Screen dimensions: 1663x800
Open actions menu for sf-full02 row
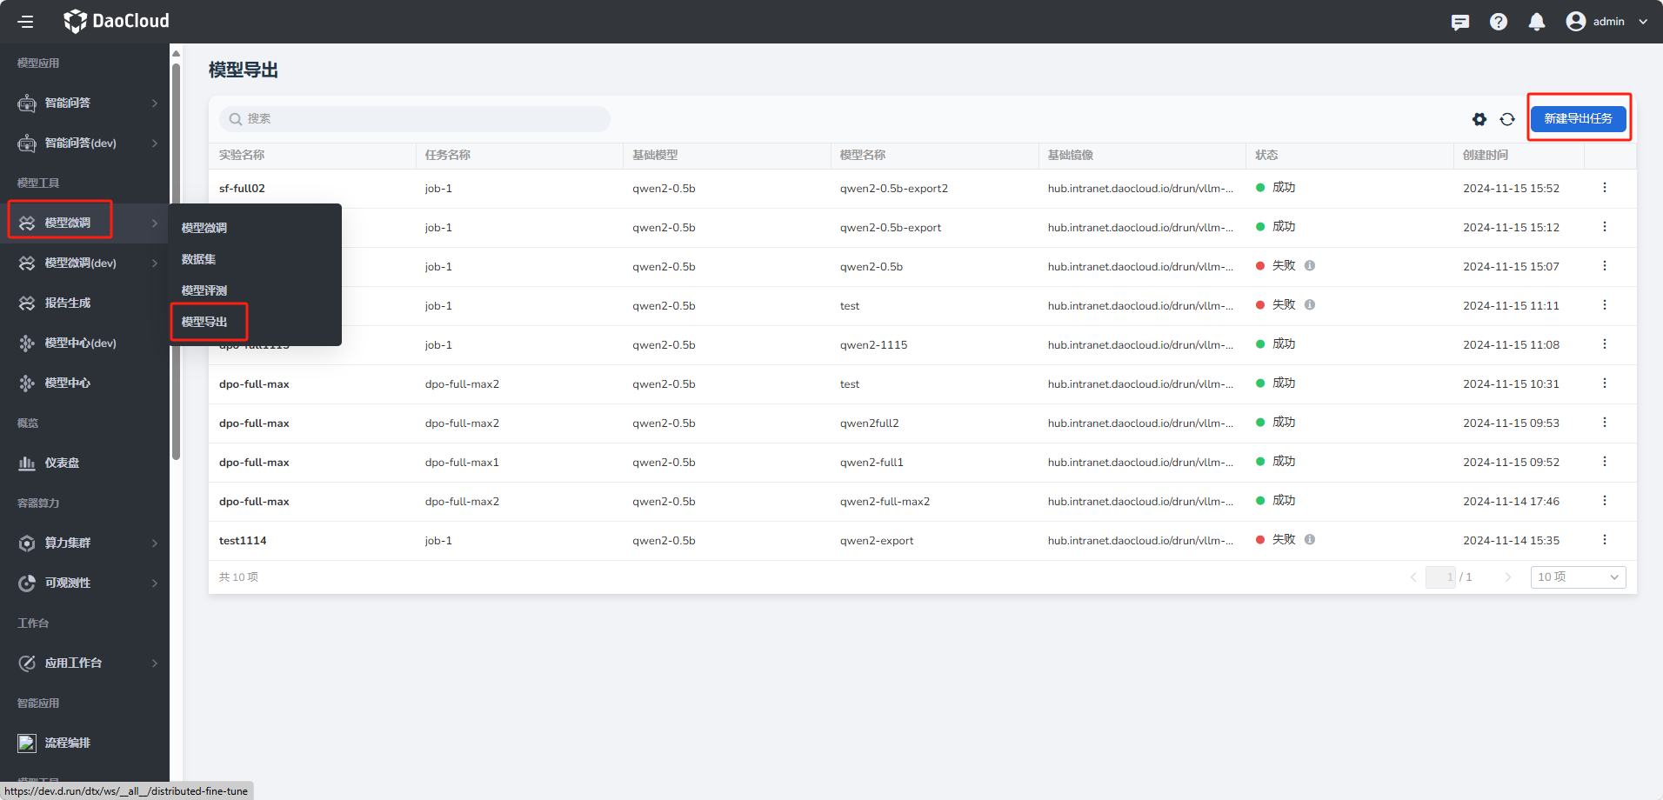pyautogui.click(x=1605, y=188)
